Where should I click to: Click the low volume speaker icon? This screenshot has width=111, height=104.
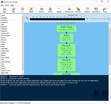87,19
